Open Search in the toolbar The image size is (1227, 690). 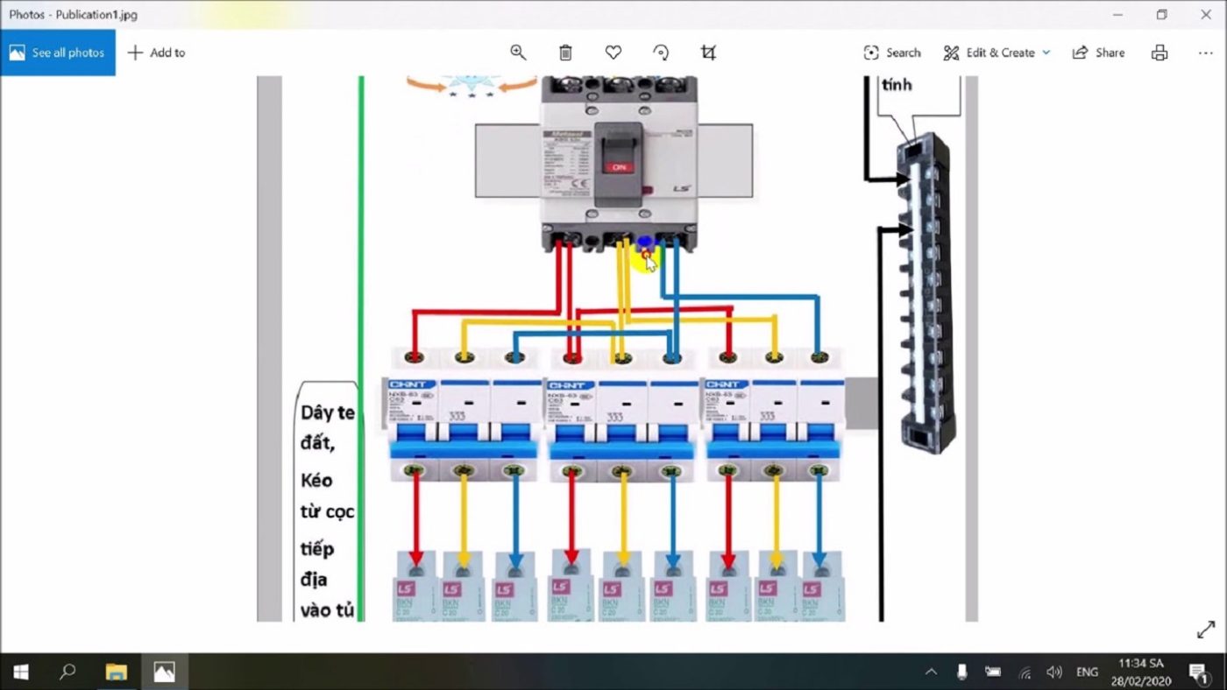892,53
